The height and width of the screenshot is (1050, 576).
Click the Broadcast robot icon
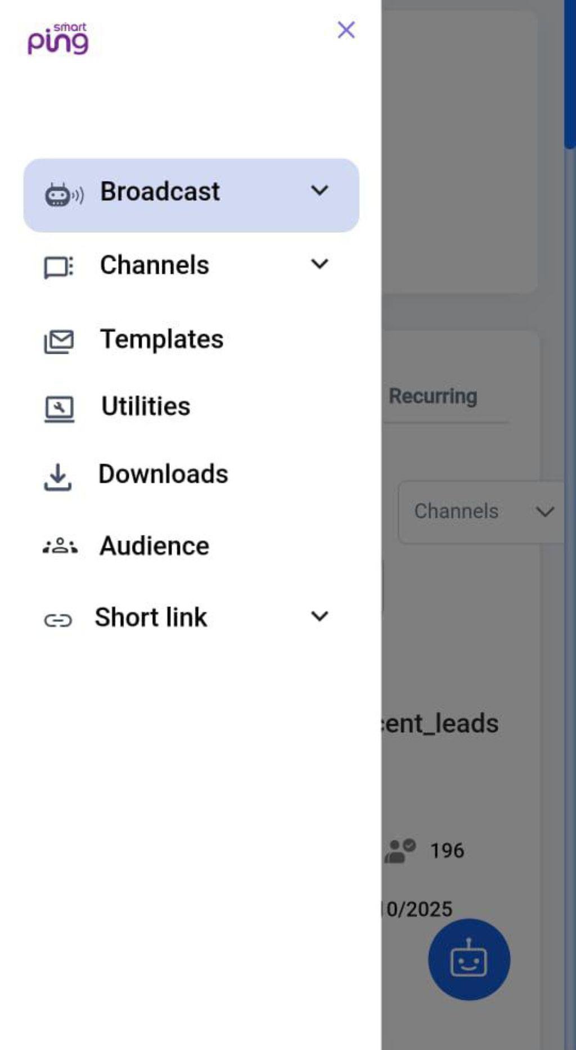click(x=63, y=195)
